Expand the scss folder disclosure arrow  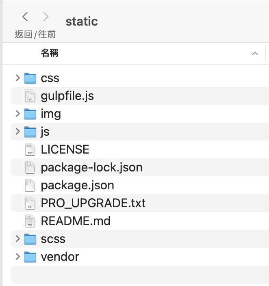[x=17, y=238]
